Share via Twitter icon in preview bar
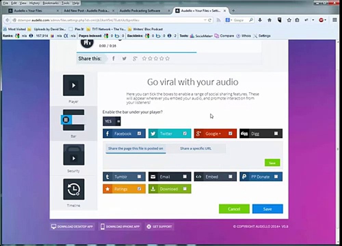 click(x=124, y=58)
